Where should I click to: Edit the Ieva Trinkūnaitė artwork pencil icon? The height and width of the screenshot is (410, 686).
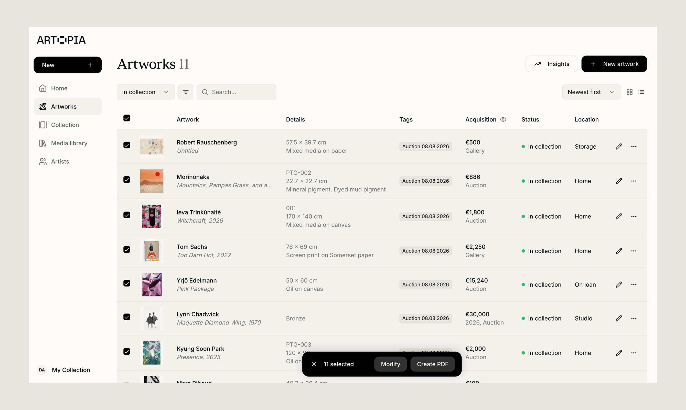point(619,216)
